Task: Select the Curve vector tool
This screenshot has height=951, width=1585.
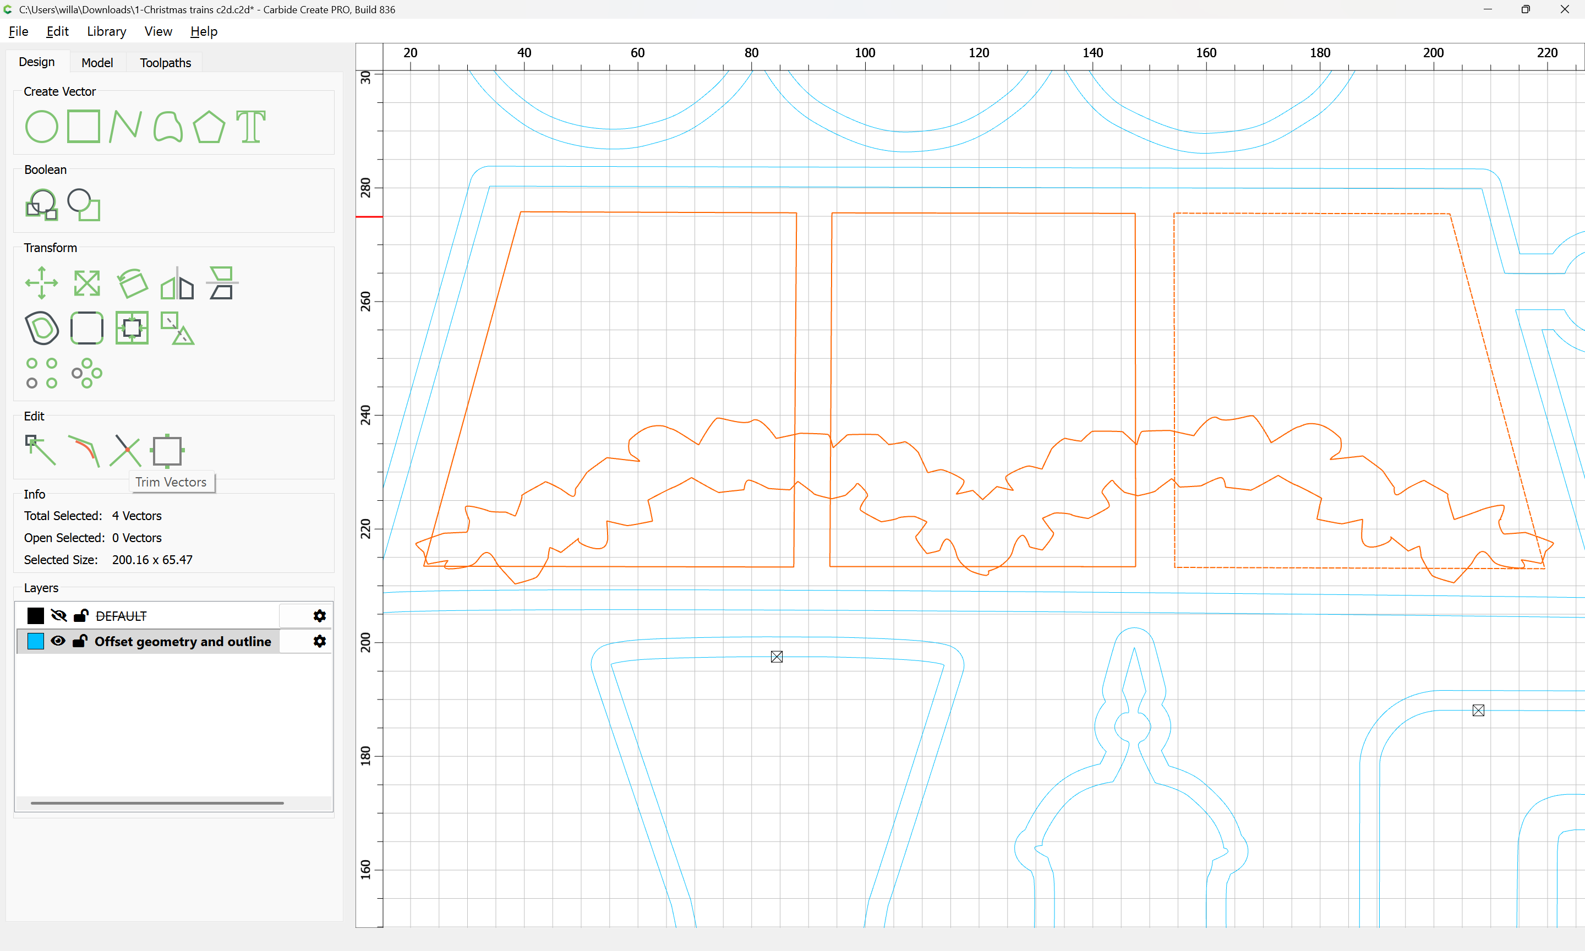Action: 168,126
